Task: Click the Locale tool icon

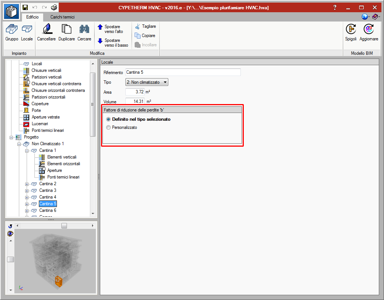Action: tap(27, 29)
